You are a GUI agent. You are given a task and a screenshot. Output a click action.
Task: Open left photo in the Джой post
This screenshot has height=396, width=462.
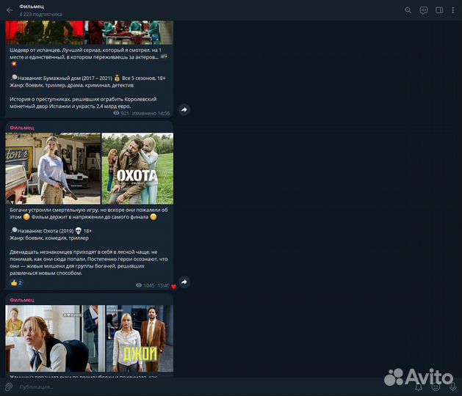coord(54,339)
